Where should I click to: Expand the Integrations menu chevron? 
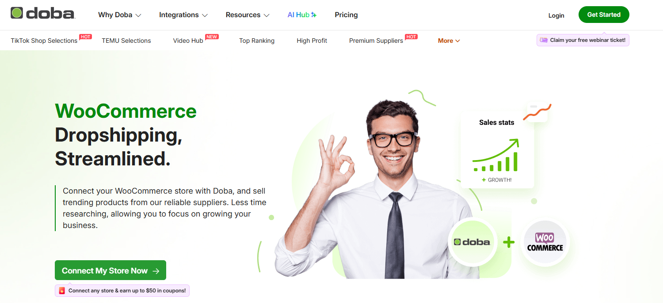click(205, 15)
